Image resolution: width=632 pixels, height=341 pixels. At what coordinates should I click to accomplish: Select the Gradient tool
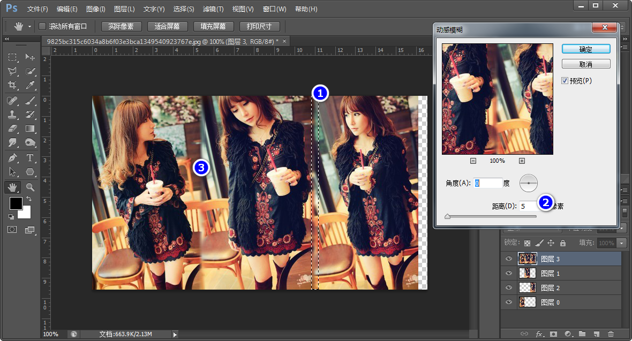pyautogui.click(x=30, y=128)
